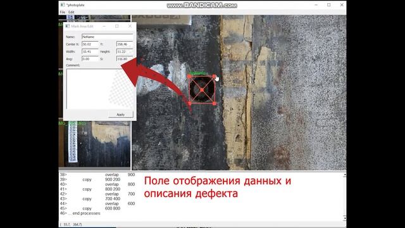Close the photoplate main window

click(342, 5)
